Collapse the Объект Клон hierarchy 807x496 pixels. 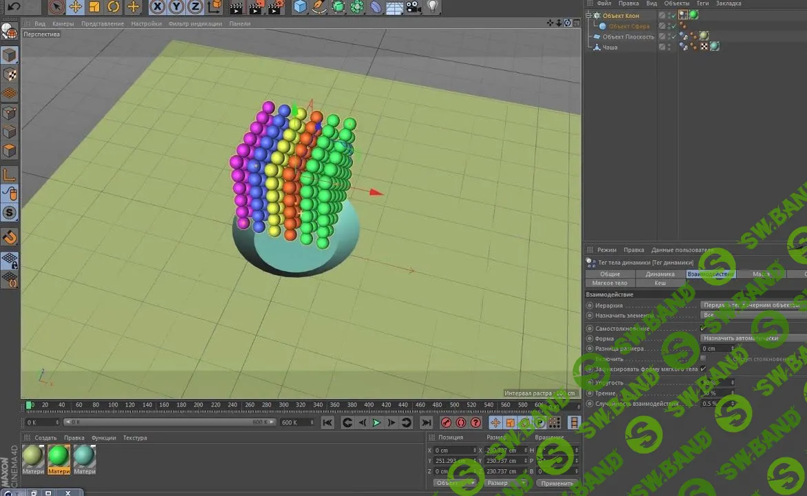590,14
